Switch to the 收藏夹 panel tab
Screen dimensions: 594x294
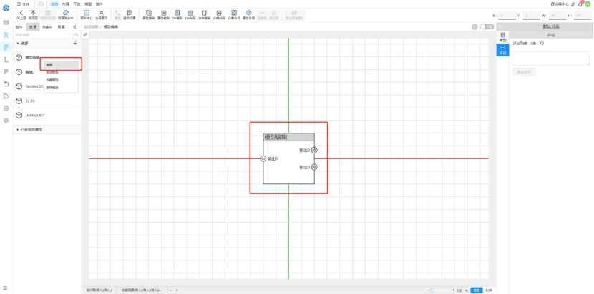[47, 27]
